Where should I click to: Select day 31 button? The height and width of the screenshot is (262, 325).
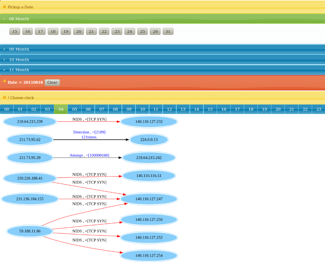click(x=168, y=31)
